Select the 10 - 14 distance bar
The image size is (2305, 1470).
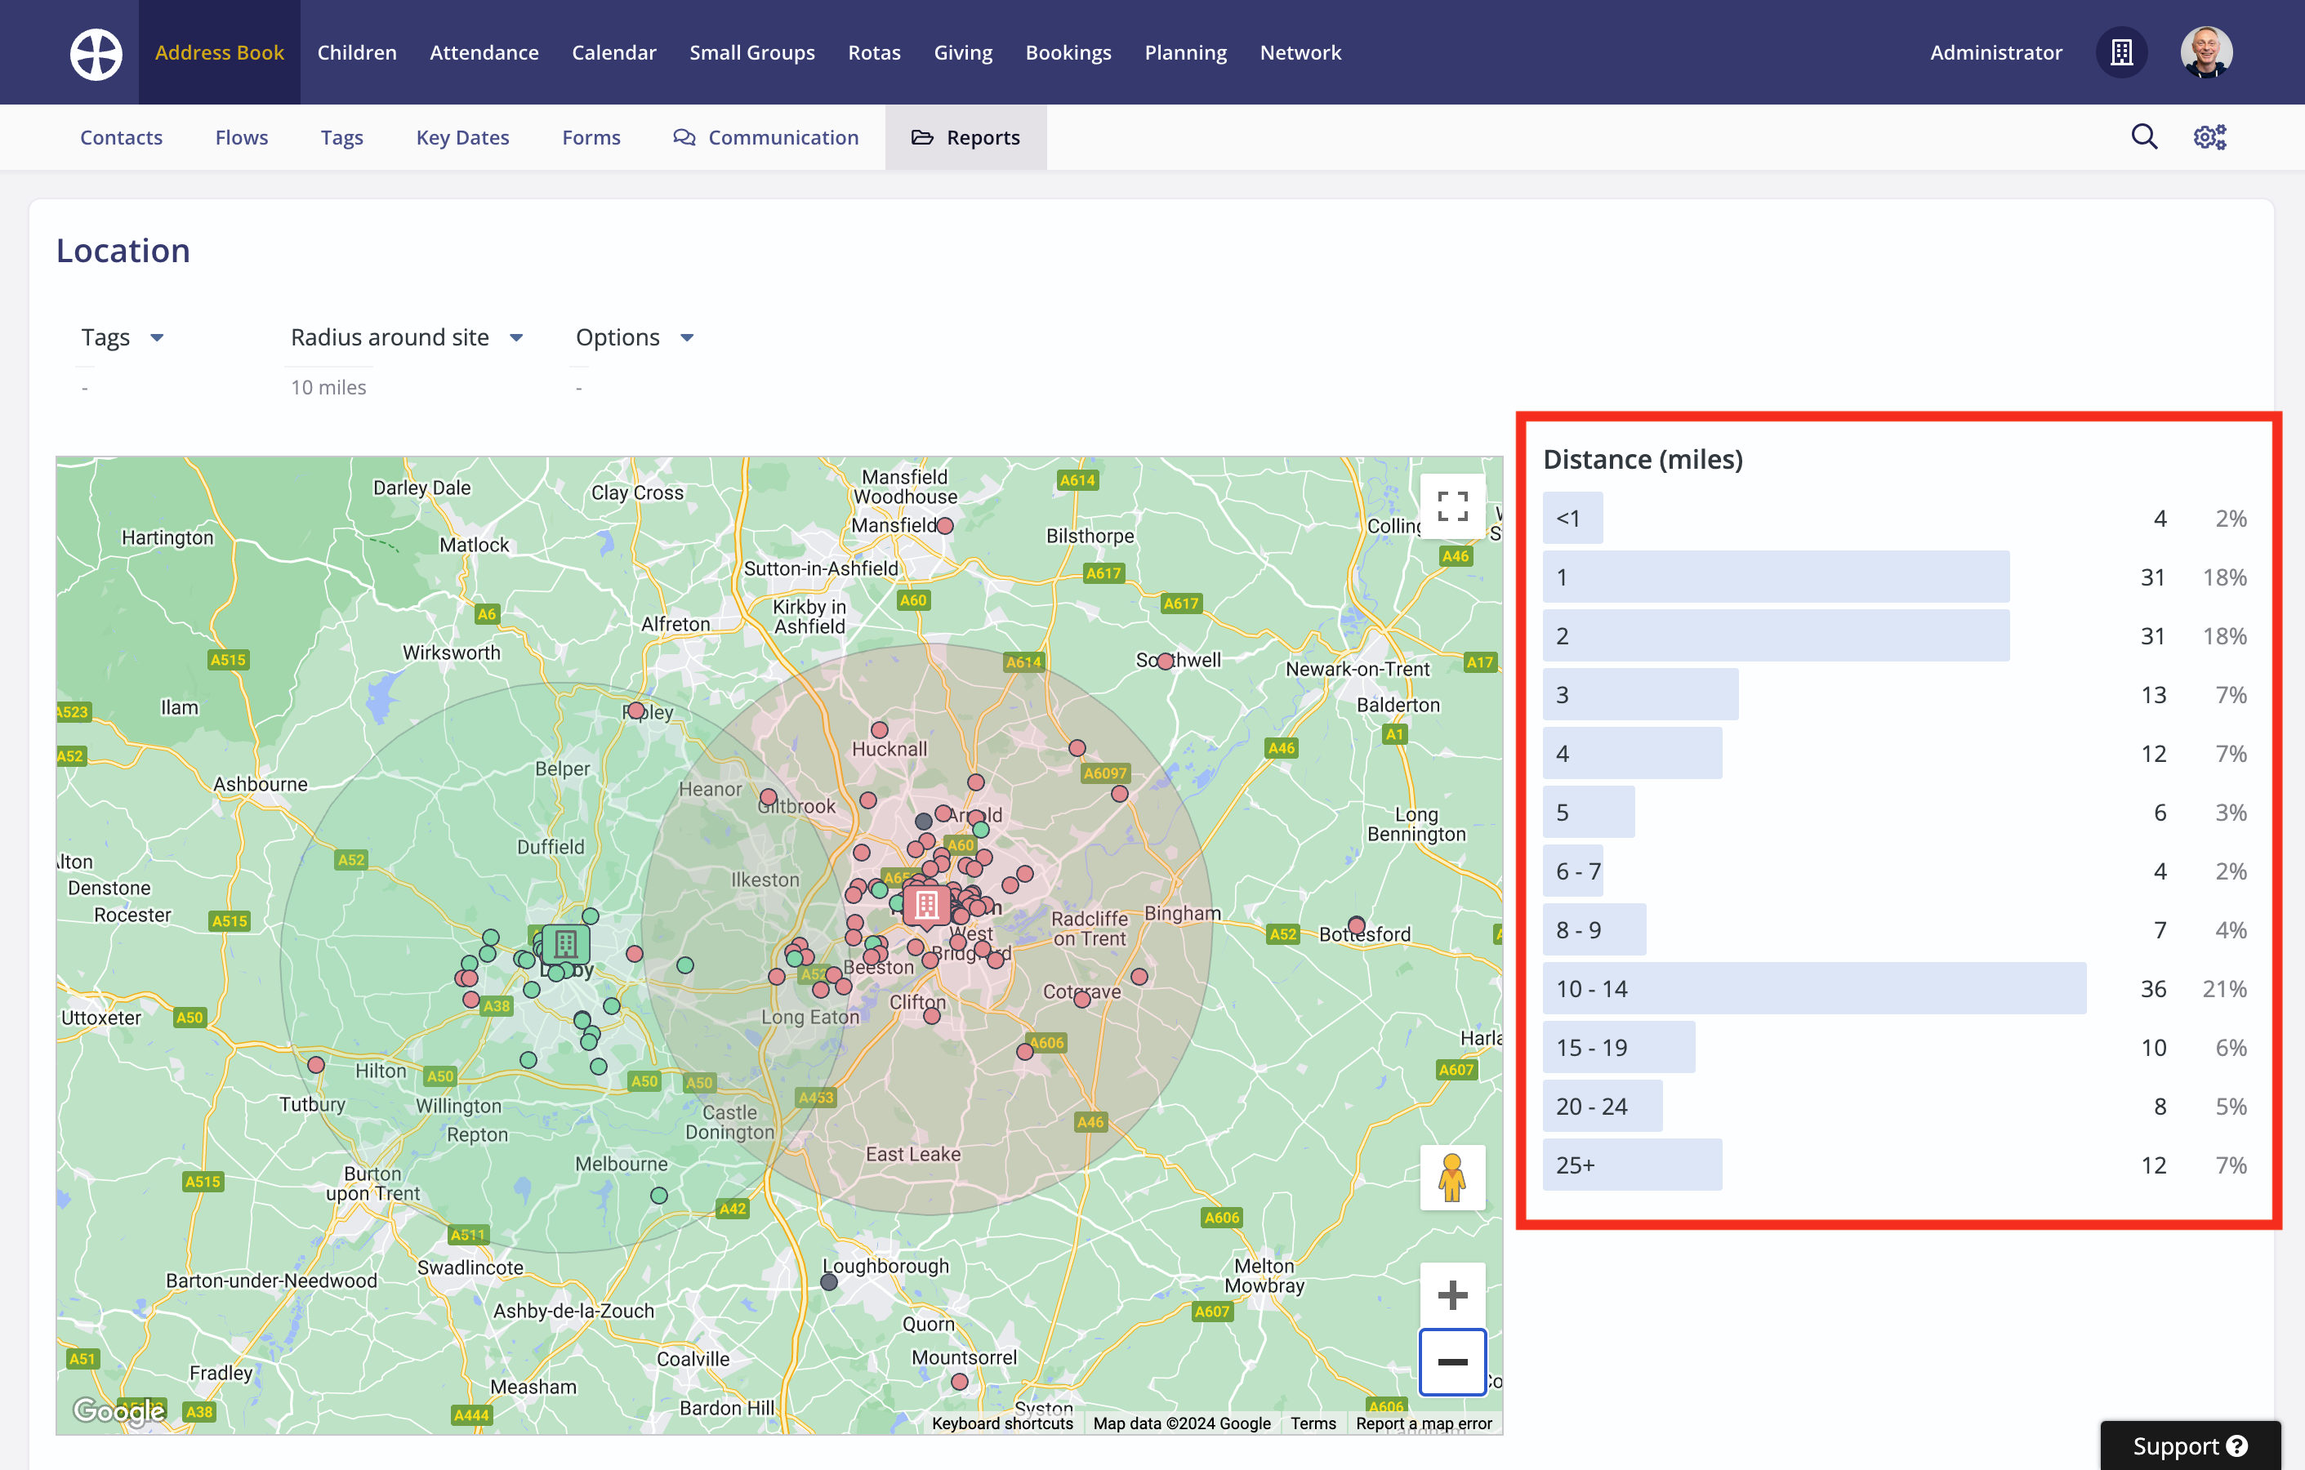[1814, 989]
